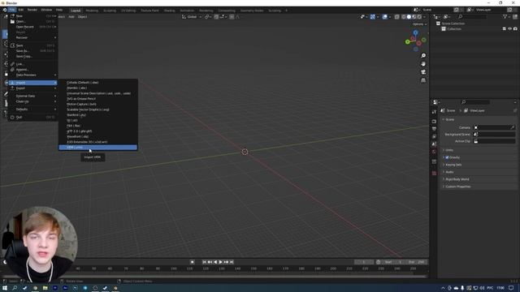Open the Edit menu
Screen dimensions: 520x292
coord(21,10)
